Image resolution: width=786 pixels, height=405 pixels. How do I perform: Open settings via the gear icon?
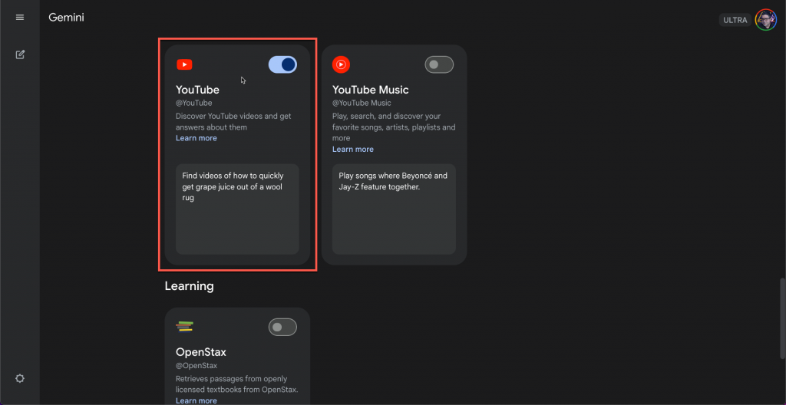click(20, 378)
